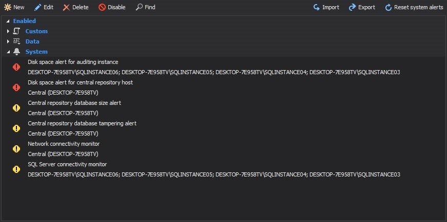The height and width of the screenshot is (222, 447).
Task: Collapse the System group arrow
Action: tap(8, 52)
